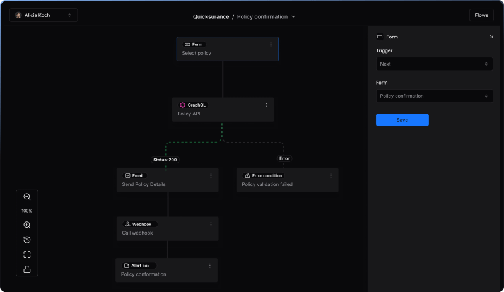
Task: Open the three-dot menu on GraphQL node
Action: [266, 105]
